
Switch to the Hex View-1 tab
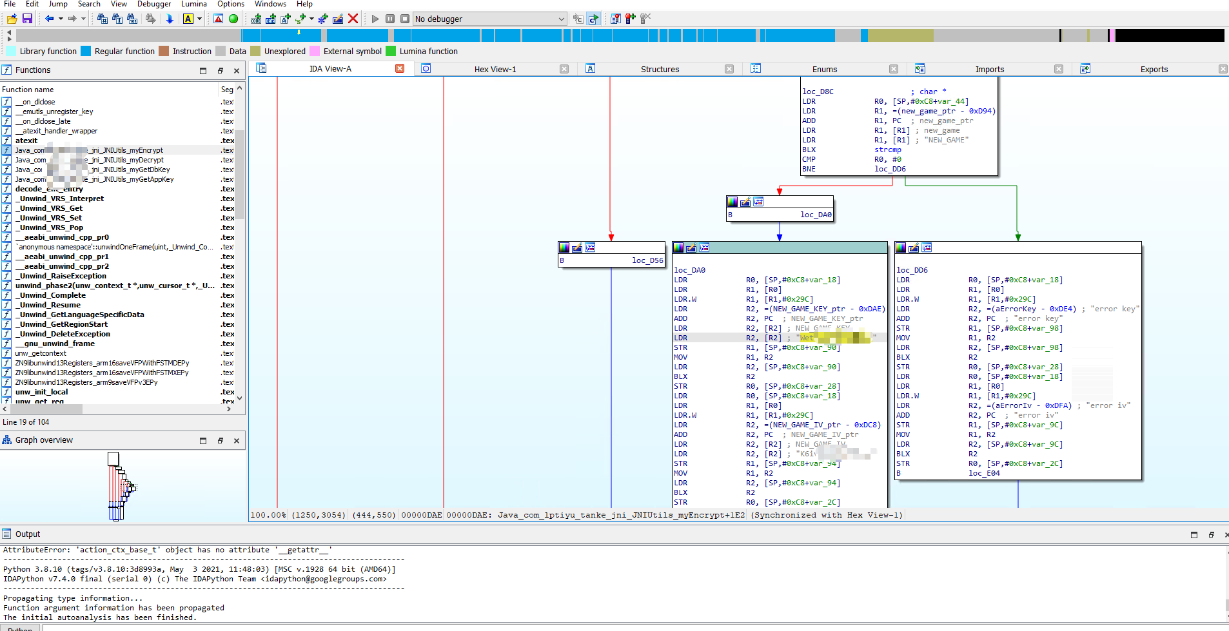click(495, 69)
